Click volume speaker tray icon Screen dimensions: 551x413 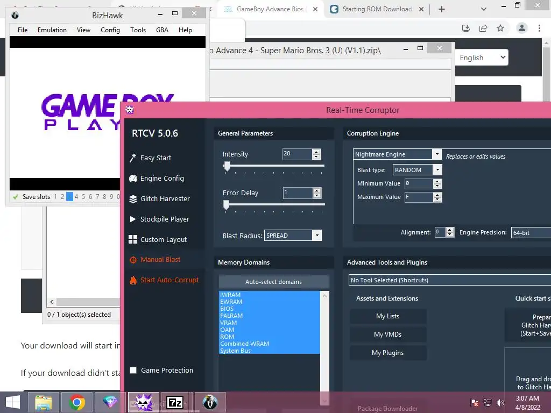(500, 402)
